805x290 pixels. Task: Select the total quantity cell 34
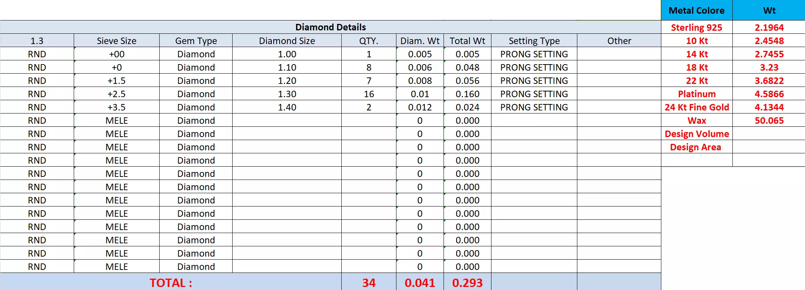click(369, 282)
